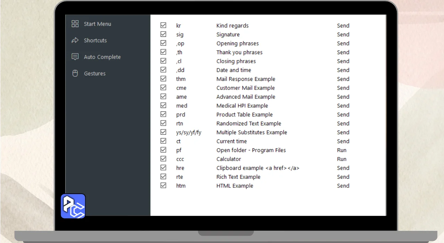The width and height of the screenshot is (444, 243).
Task: Uncheck the kr Kind regards checkbox
Action: pos(163,25)
